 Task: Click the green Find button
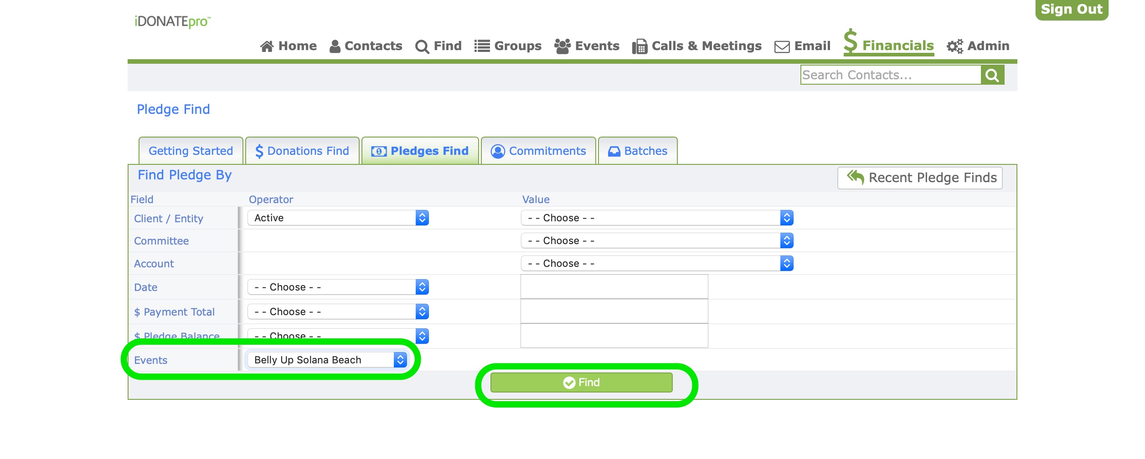581,382
